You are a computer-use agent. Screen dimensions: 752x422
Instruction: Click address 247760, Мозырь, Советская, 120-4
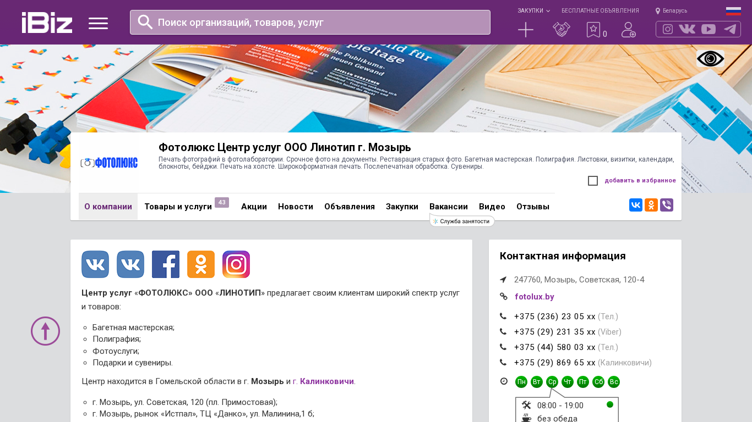tap(579, 280)
